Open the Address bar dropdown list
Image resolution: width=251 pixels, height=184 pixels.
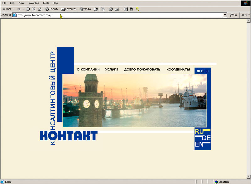(x=225, y=15)
